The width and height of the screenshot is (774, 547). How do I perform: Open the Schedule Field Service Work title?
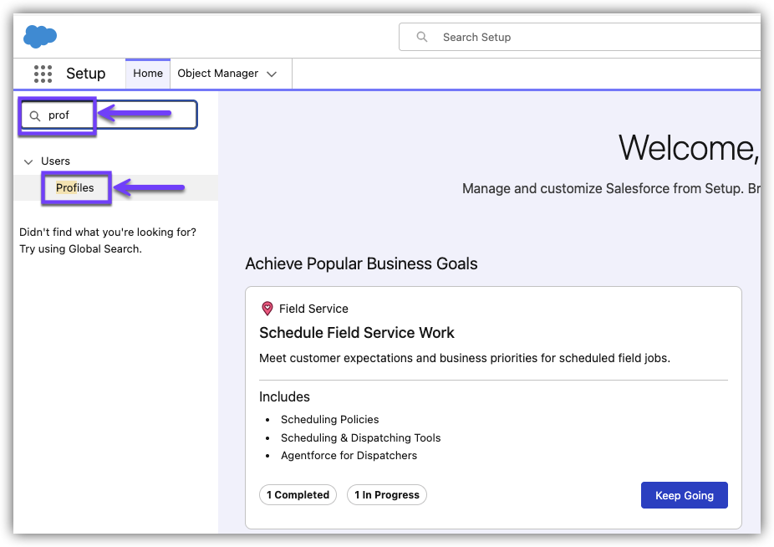click(357, 333)
